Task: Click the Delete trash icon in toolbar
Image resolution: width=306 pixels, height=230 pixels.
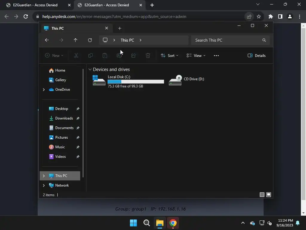Action: click(x=148, y=55)
